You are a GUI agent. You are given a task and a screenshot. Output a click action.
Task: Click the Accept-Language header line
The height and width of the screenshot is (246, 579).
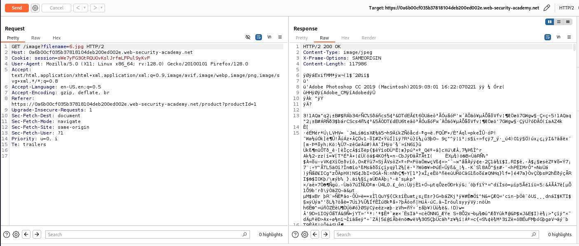pos(56,87)
